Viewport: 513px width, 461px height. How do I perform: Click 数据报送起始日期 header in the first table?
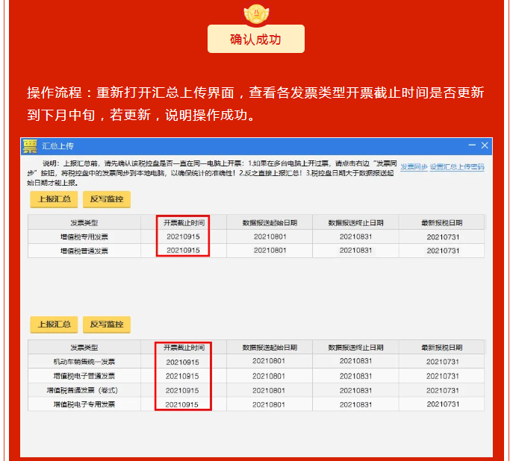point(270,222)
